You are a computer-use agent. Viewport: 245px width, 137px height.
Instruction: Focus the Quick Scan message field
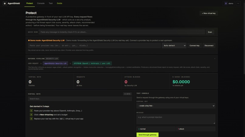click(122, 32)
